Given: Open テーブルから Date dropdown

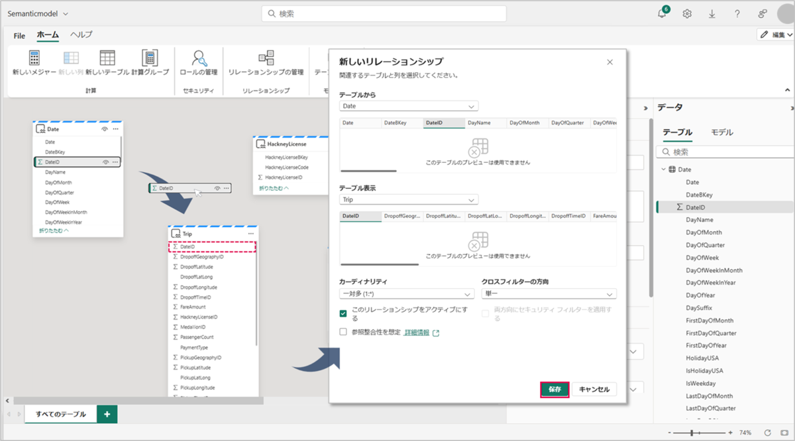Looking at the screenshot, I should pos(409,106).
